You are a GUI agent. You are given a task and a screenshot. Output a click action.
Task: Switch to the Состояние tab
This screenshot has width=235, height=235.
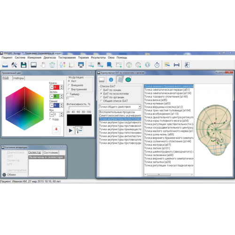51,152
